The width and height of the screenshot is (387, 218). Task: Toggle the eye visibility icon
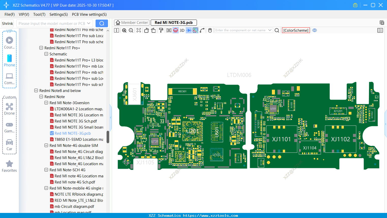pyautogui.click(x=315, y=30)
